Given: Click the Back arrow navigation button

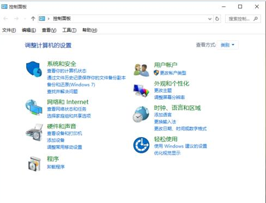Looking at the screenshot, I should click(5, 19).
